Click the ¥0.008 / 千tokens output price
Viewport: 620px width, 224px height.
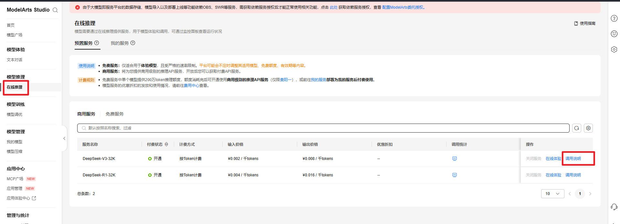(x=318, y=159)
